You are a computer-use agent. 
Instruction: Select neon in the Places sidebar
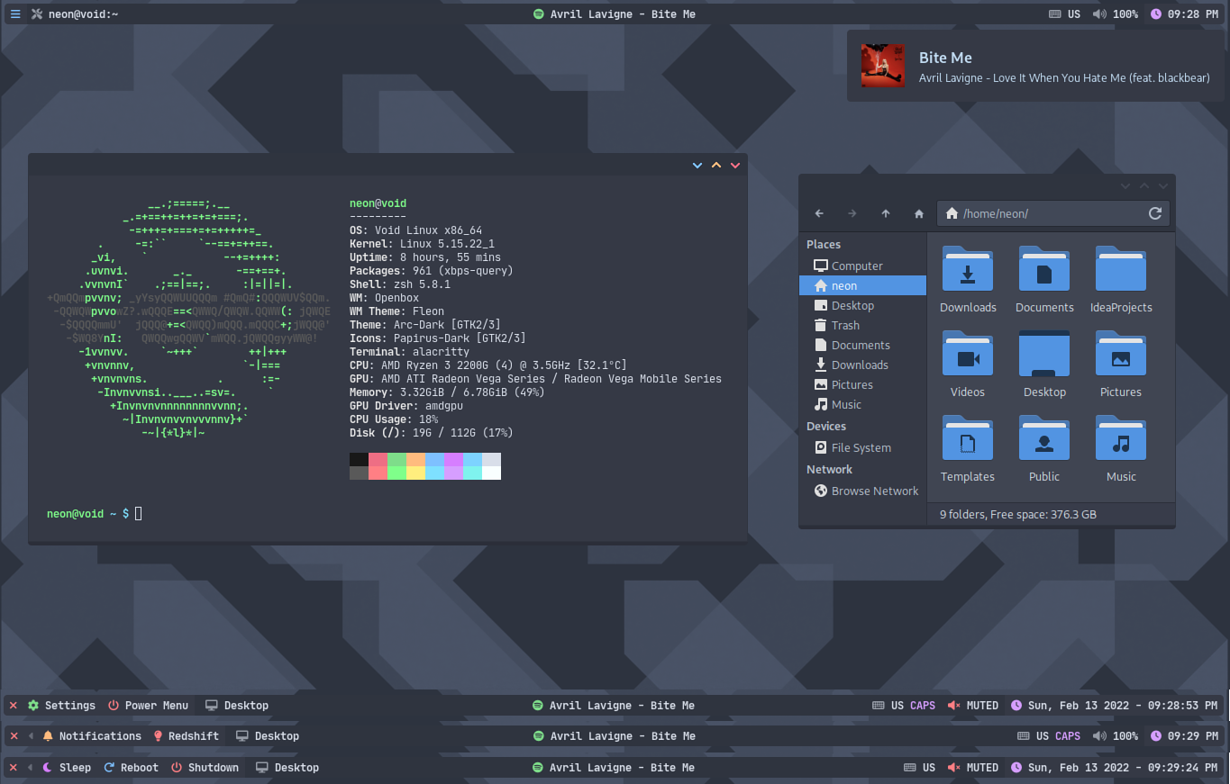click(x=862, y=285)
